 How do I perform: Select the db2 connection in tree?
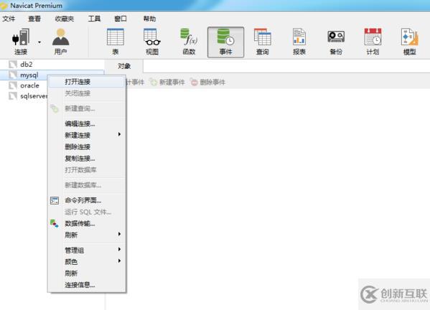point(27,65)
